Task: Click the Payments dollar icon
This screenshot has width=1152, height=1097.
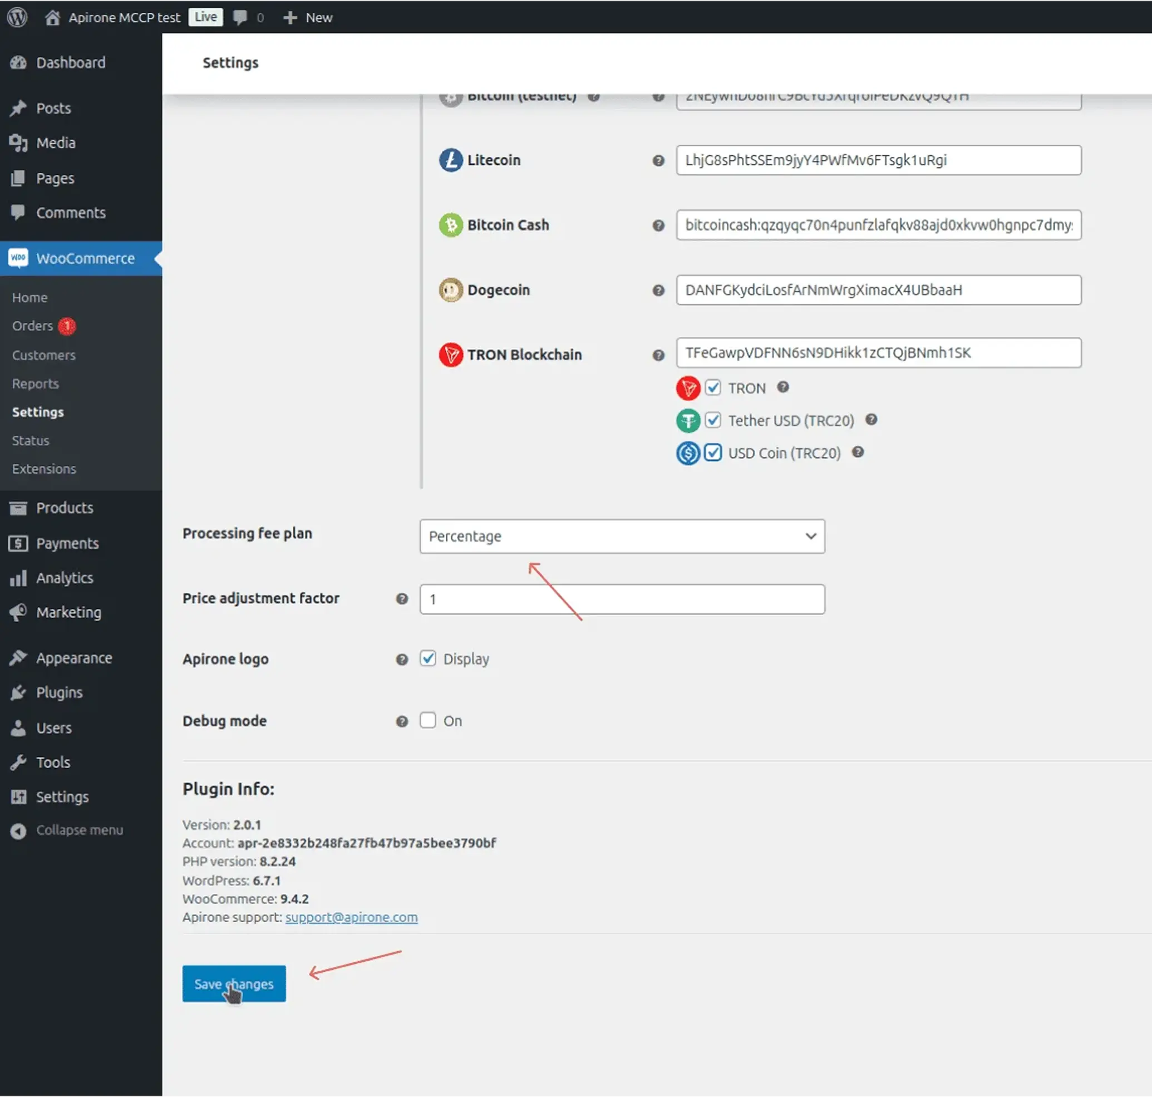Action: pyautogui.click(x=18, y=543)
